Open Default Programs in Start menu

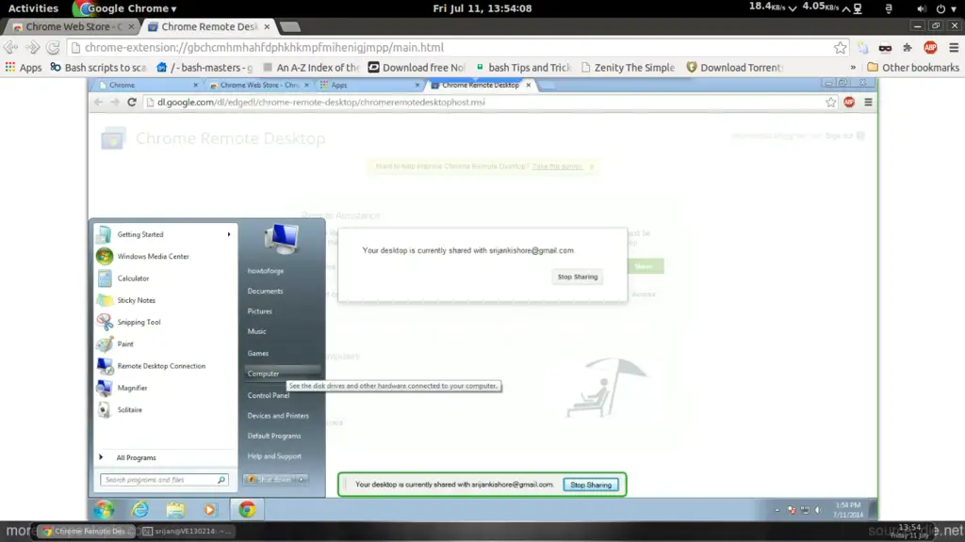point(274,437)
